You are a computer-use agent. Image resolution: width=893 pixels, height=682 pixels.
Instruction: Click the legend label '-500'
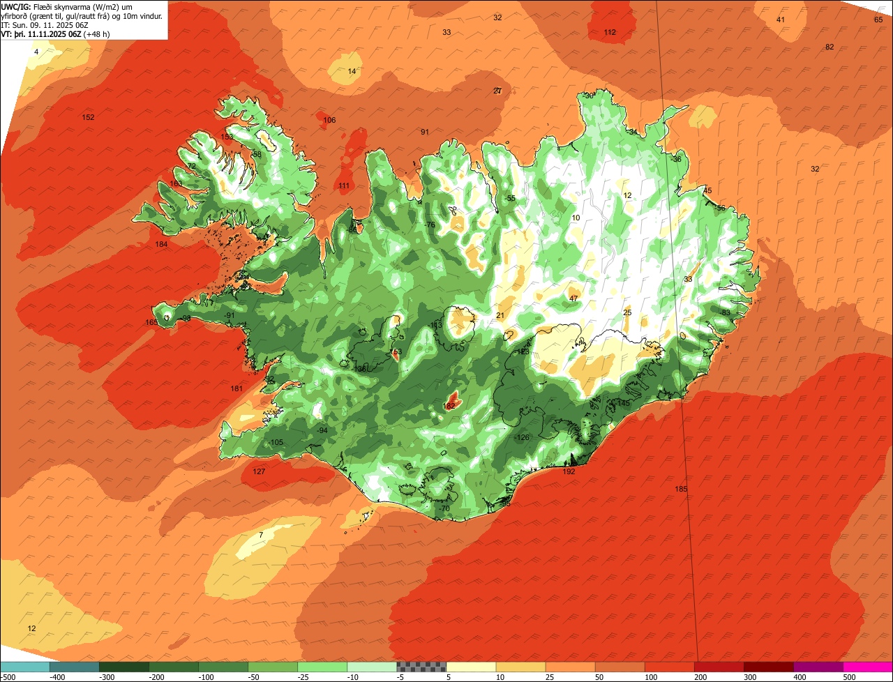[8, 676]
